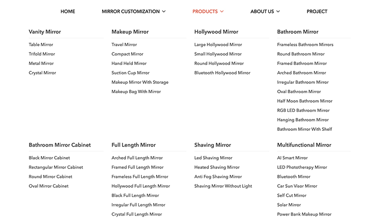Select Anti Fog Shaving Mirror
This screenshot has width=372, height=223.
[218, 177]
